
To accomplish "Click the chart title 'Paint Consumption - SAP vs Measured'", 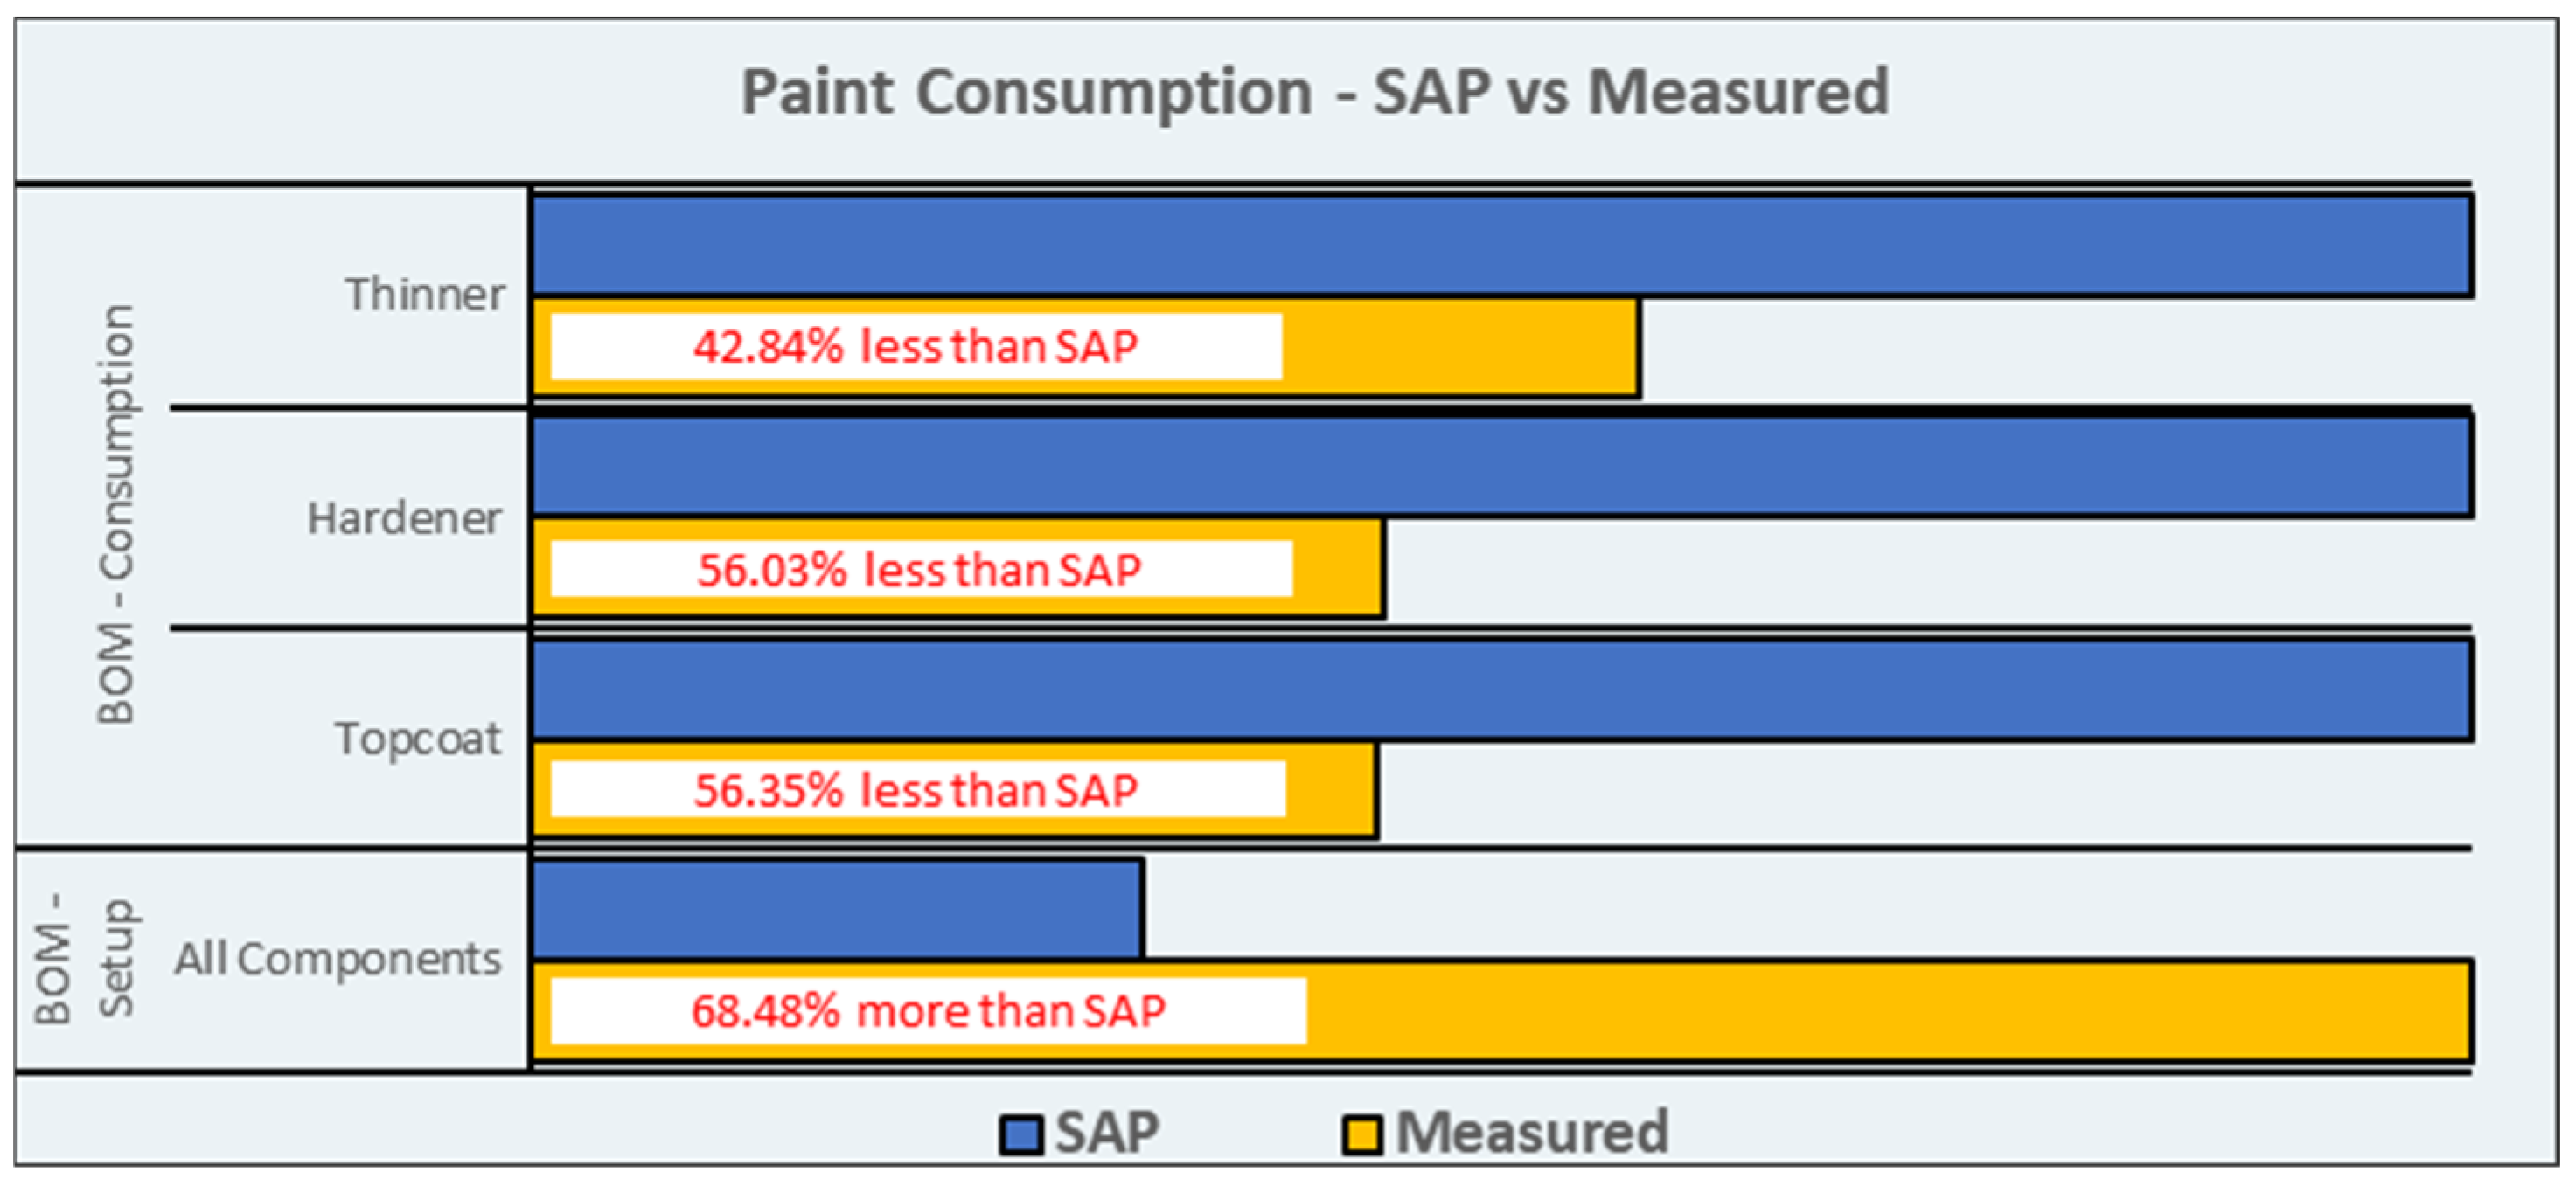I will (x=1314, y=93).
